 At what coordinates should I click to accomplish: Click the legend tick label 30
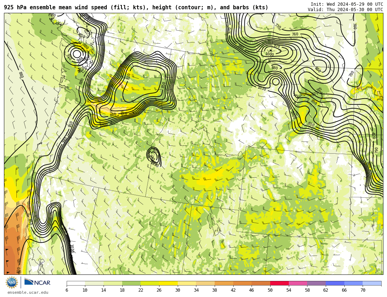177,290
